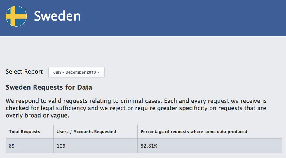Click the small arrow on the report selector
Screen dimensions: 286x158
[x=99, y=72]
